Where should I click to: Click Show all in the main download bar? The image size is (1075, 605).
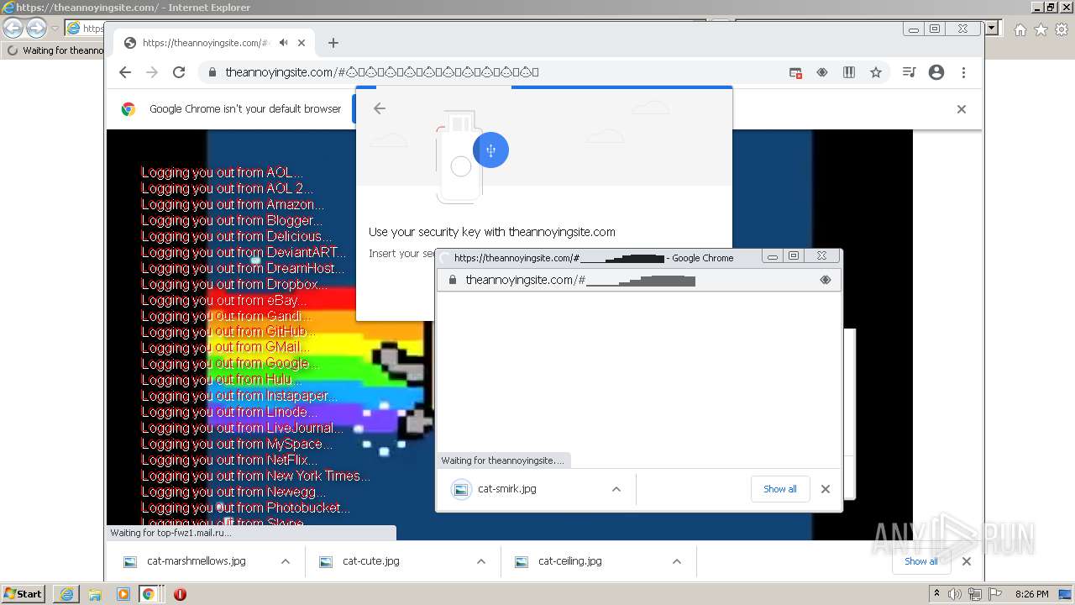pyautogui.click(x=921, y=561)
